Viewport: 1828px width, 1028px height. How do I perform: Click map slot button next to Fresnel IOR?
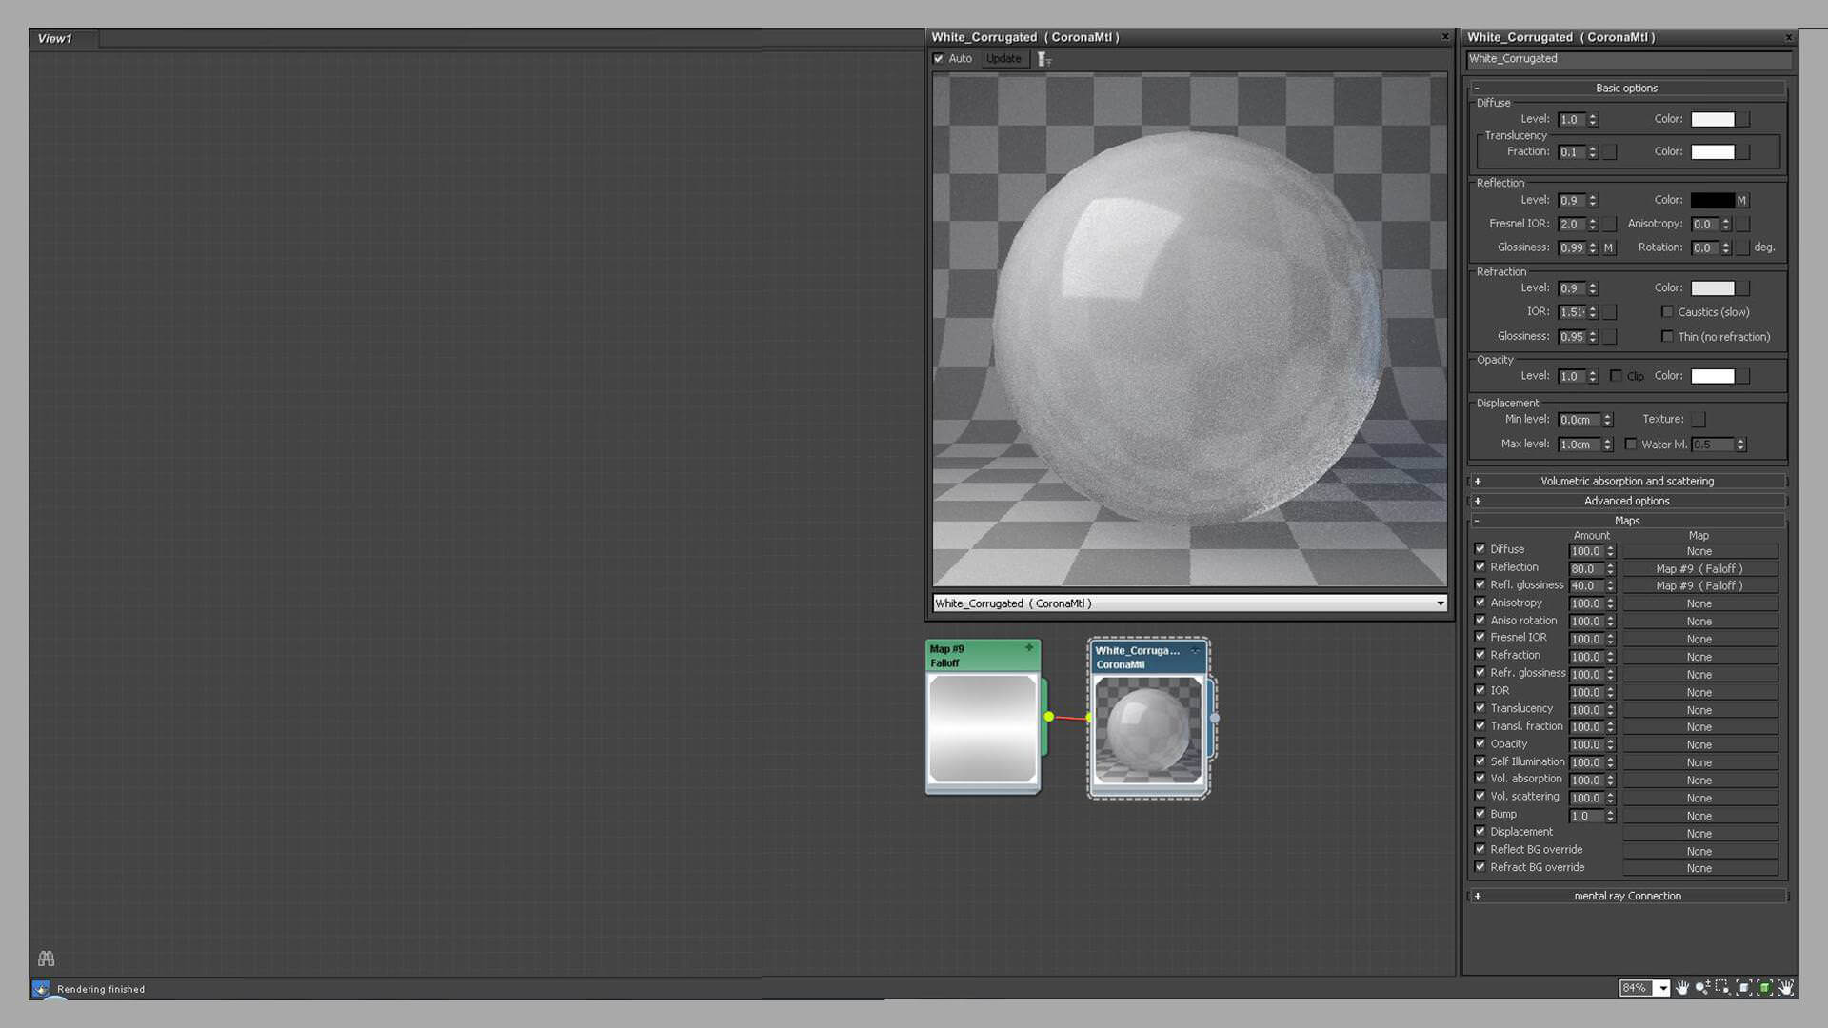[1609, 225]
